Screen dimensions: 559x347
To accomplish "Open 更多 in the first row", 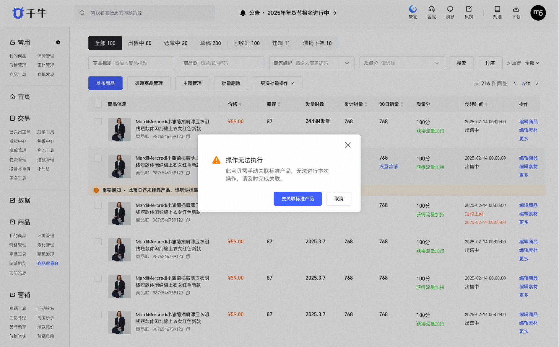I will 524,139.
